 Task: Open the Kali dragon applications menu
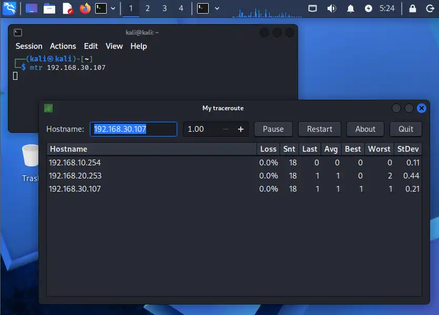click(9, 8)
